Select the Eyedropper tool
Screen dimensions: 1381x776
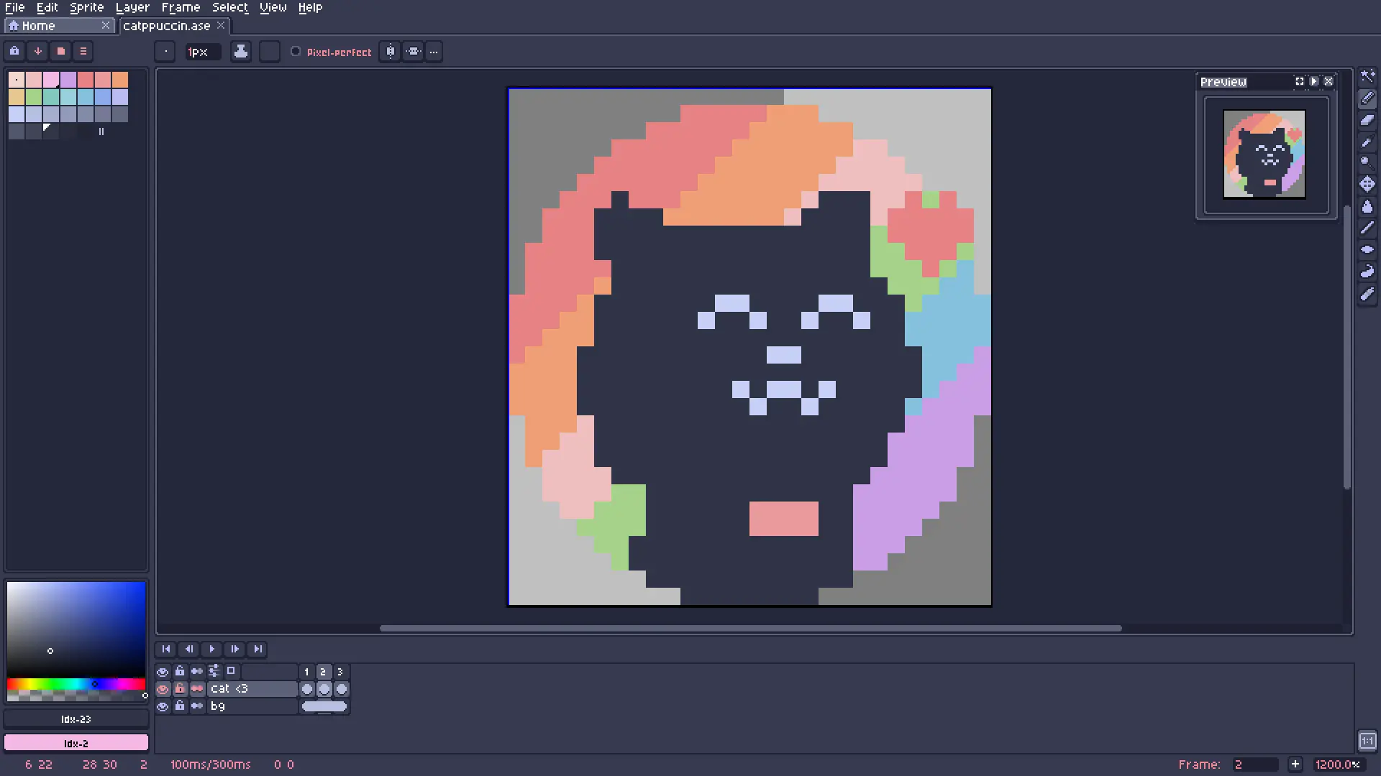point(1367,142)
